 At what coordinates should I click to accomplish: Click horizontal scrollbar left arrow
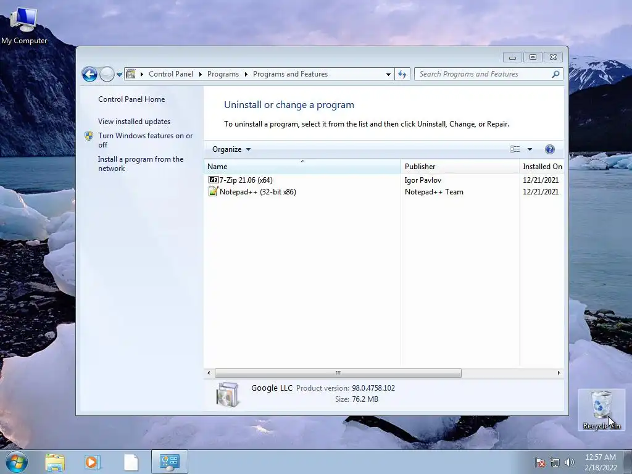209,373
